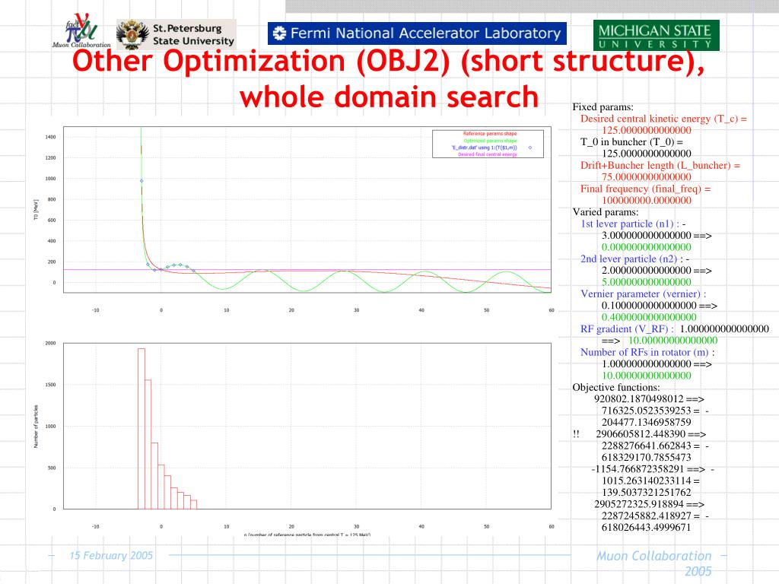Click the Michigan State University logo
The width and height of the screenshot is (779, 584).
coord(655,35)
